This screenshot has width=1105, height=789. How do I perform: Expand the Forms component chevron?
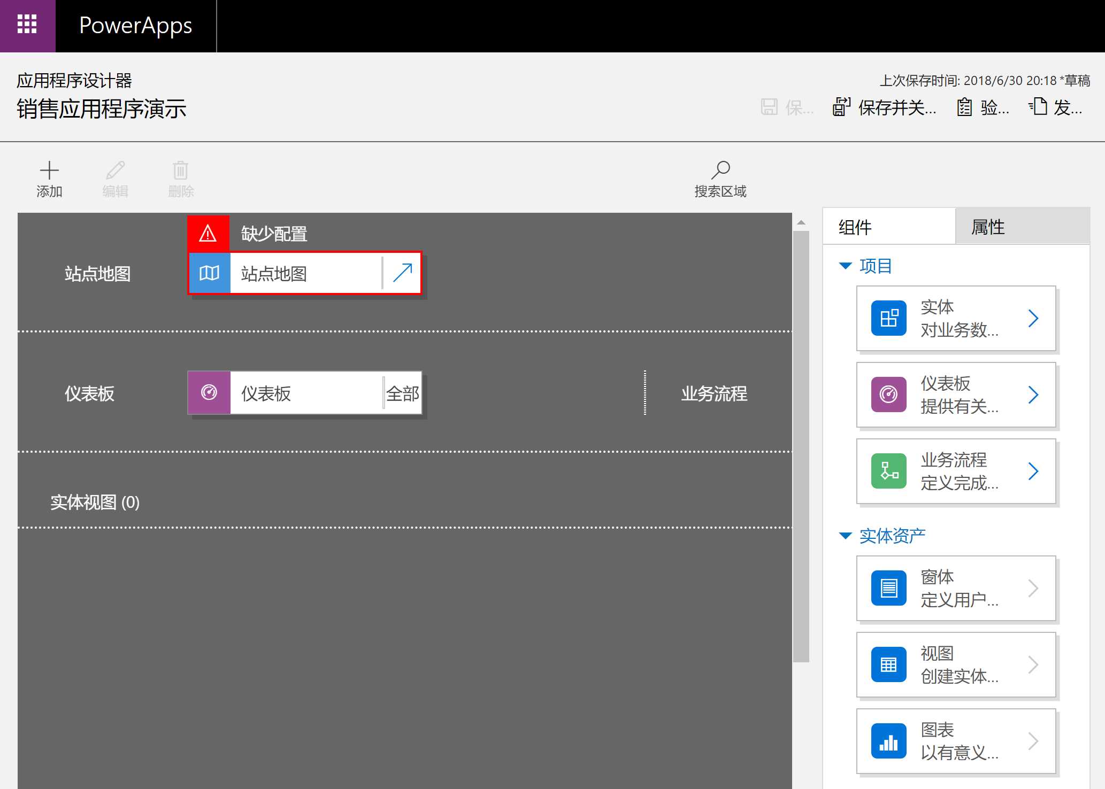(1033, 589)
